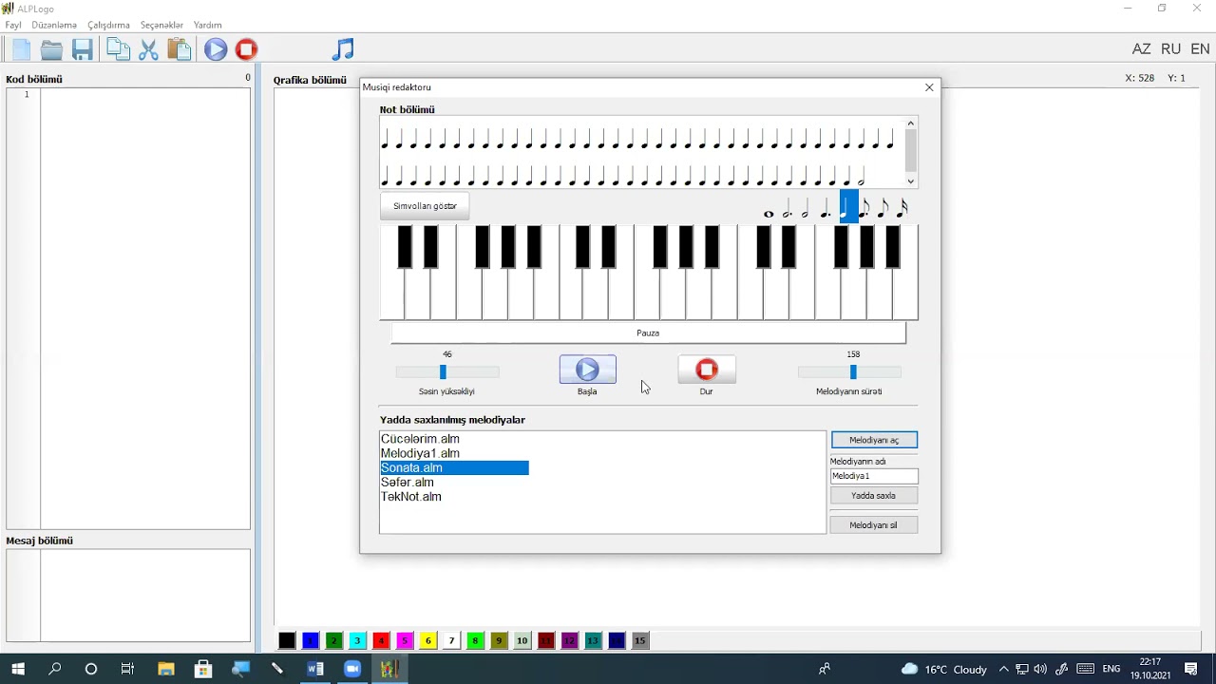Pick the olive color swatch 9

point(499,640)
